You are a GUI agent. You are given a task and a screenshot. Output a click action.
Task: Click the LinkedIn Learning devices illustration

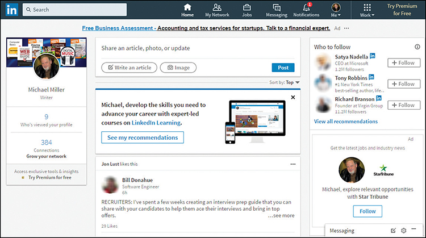(x=255, y=122)
